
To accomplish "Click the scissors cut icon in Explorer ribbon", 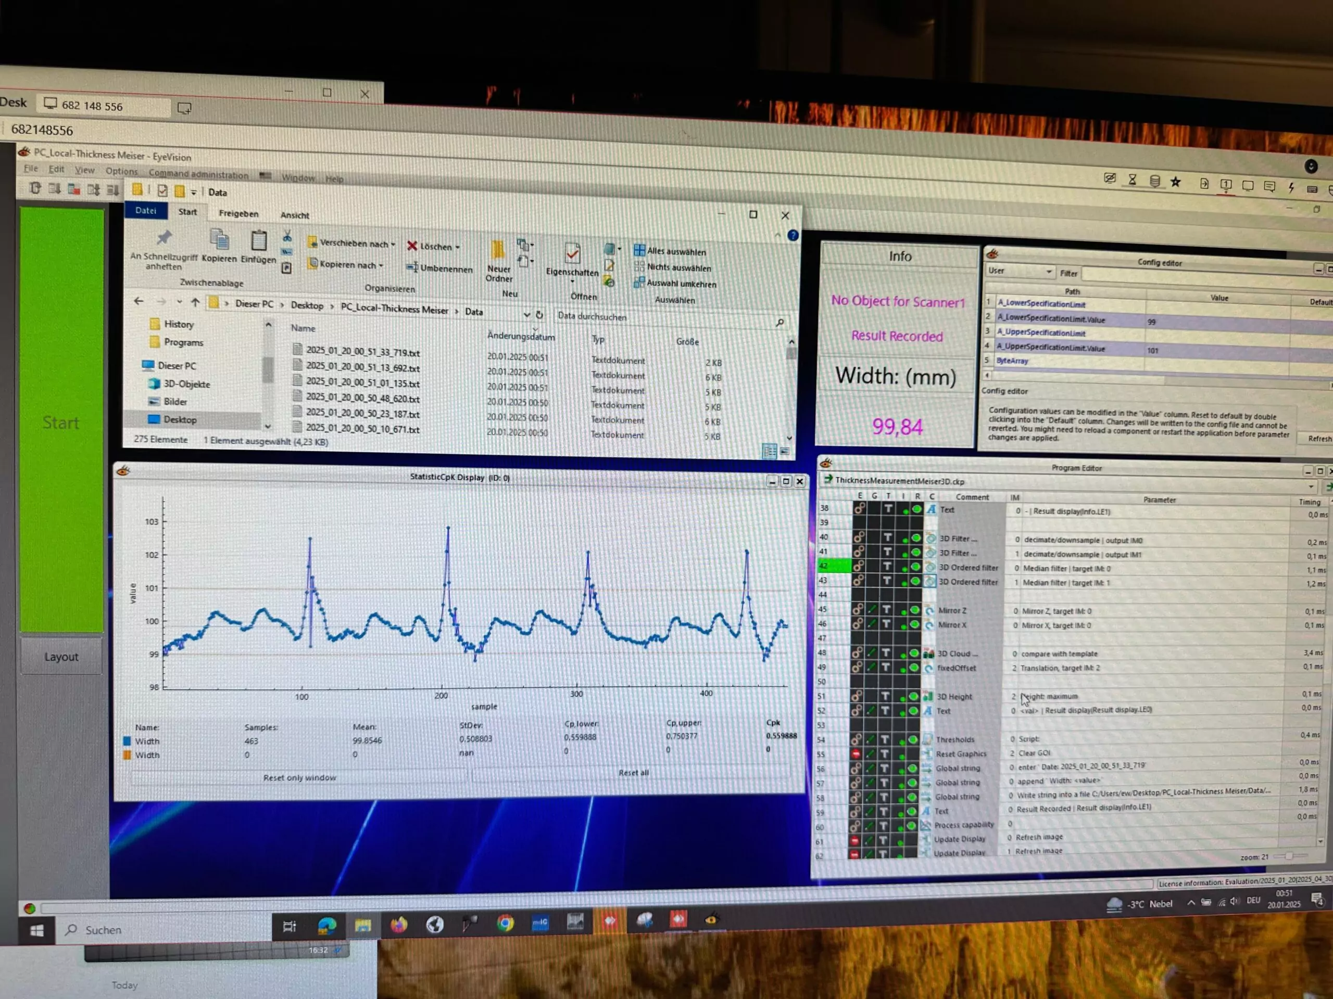I will 287,236.
